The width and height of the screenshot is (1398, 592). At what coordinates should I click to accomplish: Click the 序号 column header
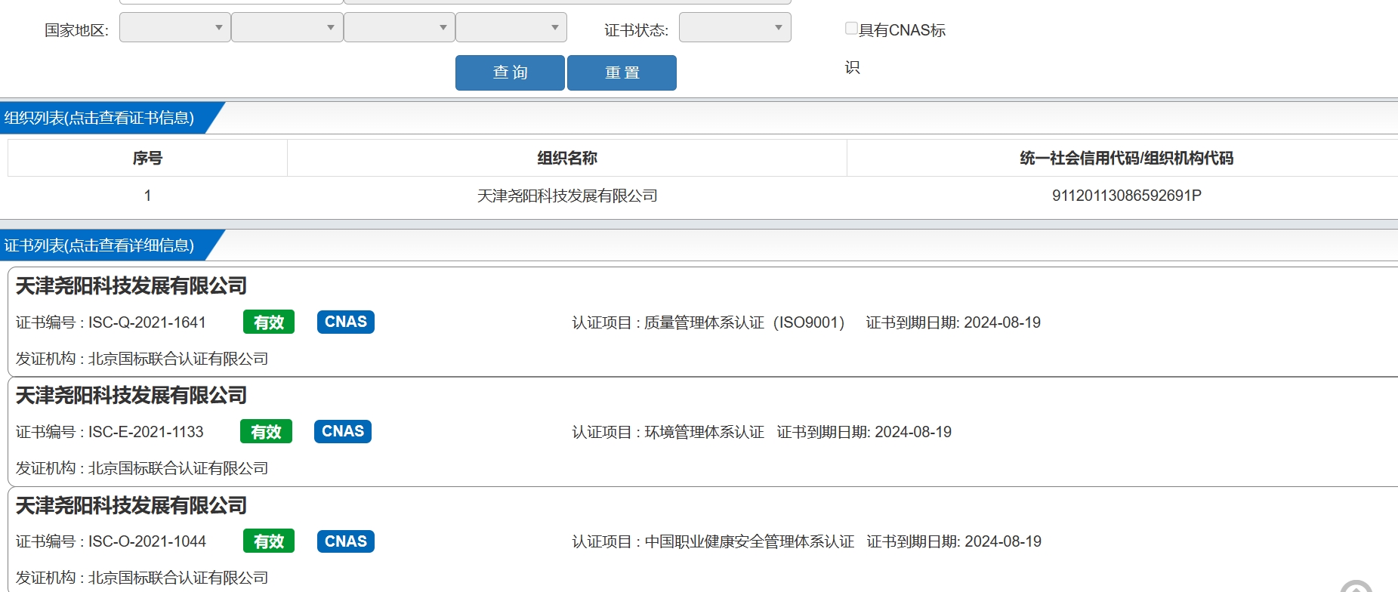pos(147,158)
